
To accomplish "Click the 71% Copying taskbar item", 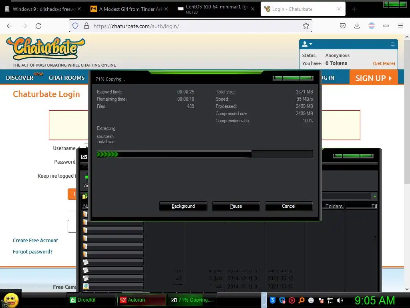I will coord(192,300).
